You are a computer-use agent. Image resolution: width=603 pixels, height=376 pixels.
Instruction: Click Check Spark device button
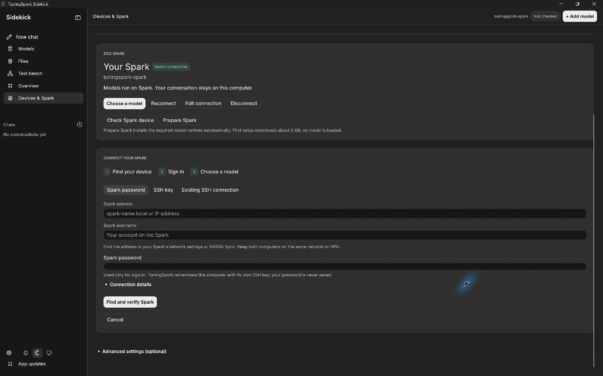pyautogui.click(x=130, y=121)
